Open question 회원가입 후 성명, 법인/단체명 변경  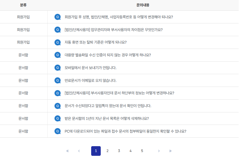119,17
